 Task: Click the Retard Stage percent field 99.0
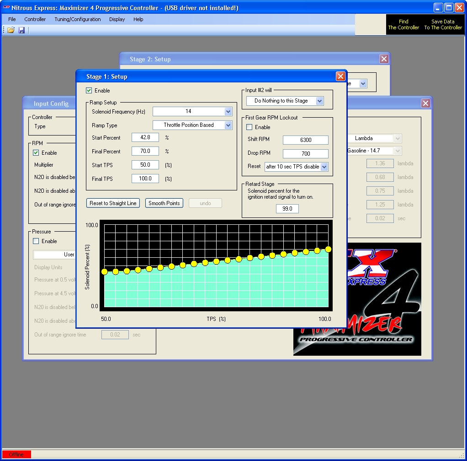(x=287, y=209)
